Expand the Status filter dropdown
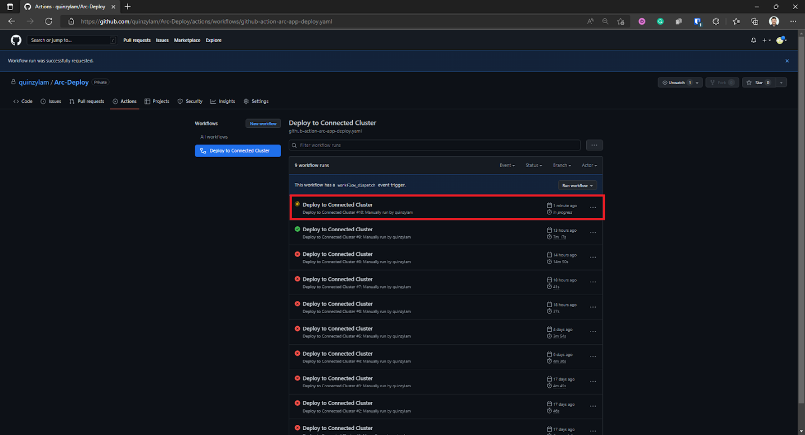Image resolution: width=805 pixels, height=435 pixels. [x=534, y=166]
